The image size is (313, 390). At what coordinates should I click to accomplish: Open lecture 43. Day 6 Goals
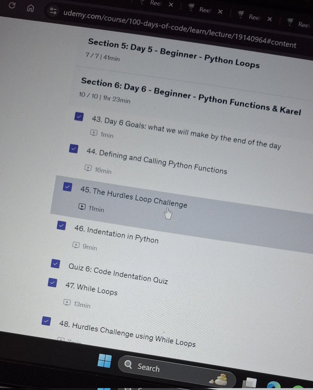[187, 133]
